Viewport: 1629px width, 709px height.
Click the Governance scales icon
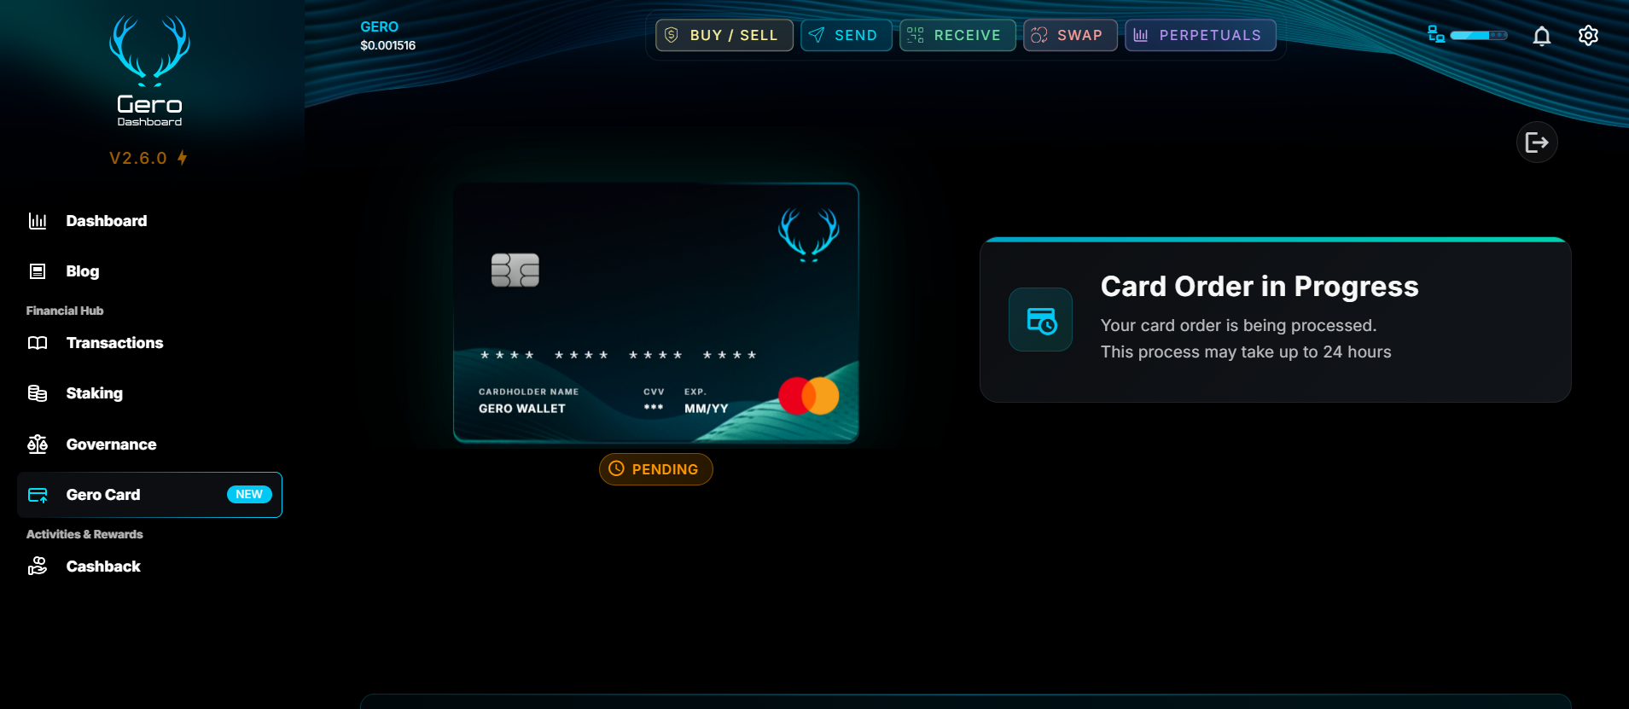coord(38,445)
